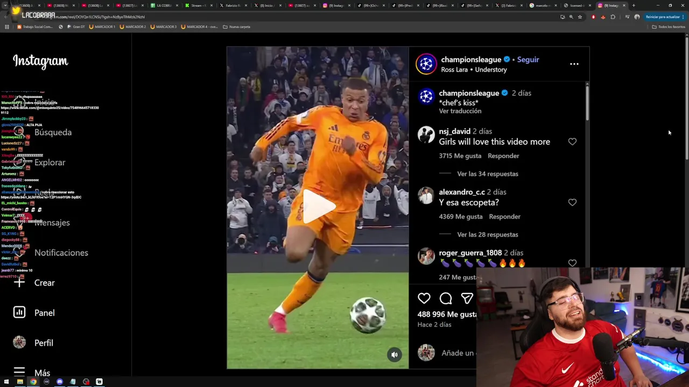Image resolution: width=689 pixels, height=387 pixels.
Task: Translate the caption with Ver traducción
Action: (x=460, y=111)
